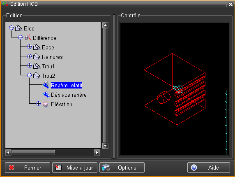Click the Trou1 shape icon
Image resolution: width=235 pixels, height=177 pixels.
click(37, 66)
